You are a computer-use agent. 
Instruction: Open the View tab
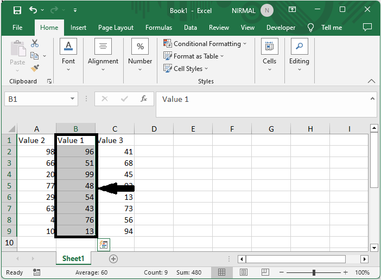coord(247,28)
